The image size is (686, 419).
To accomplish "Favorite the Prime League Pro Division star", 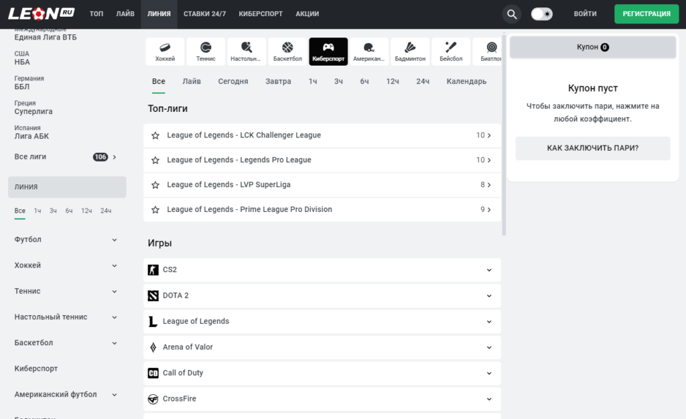I will coord(155,210).
